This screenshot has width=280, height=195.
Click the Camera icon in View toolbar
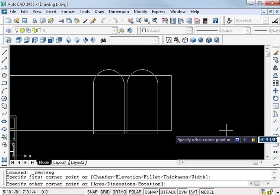tap(103, 40)
